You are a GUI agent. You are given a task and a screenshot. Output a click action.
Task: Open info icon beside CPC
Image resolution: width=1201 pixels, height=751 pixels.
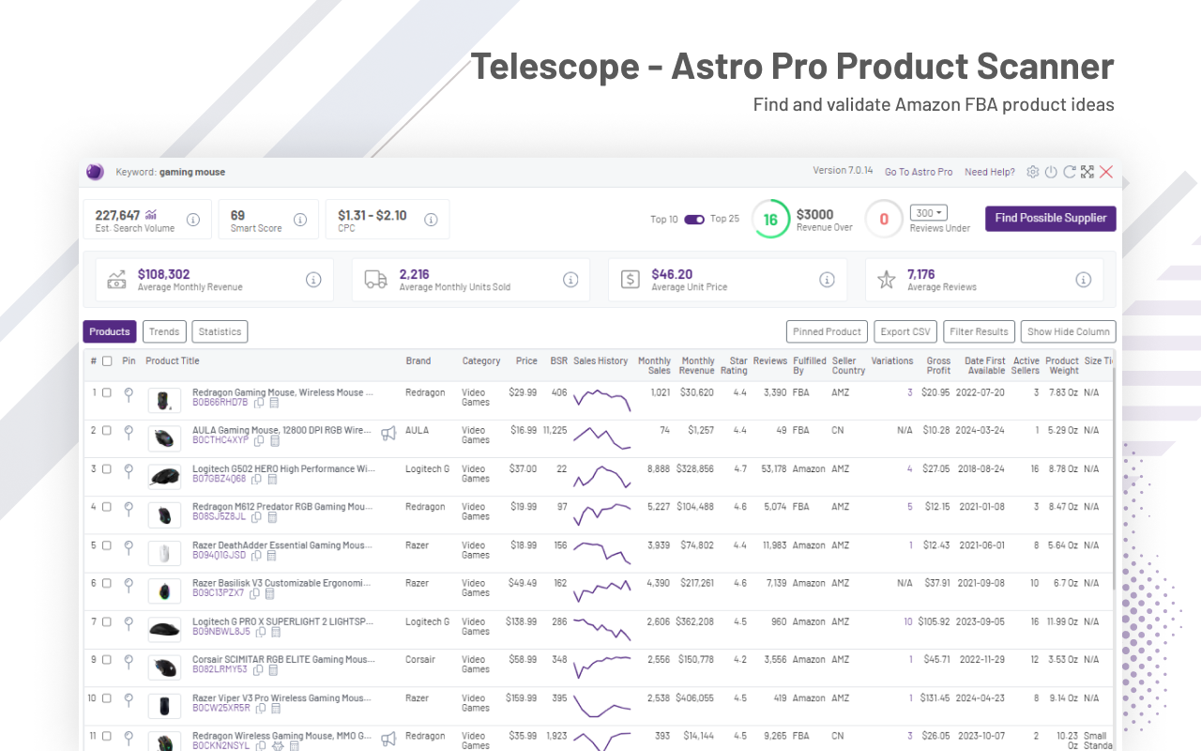(431, 220)
